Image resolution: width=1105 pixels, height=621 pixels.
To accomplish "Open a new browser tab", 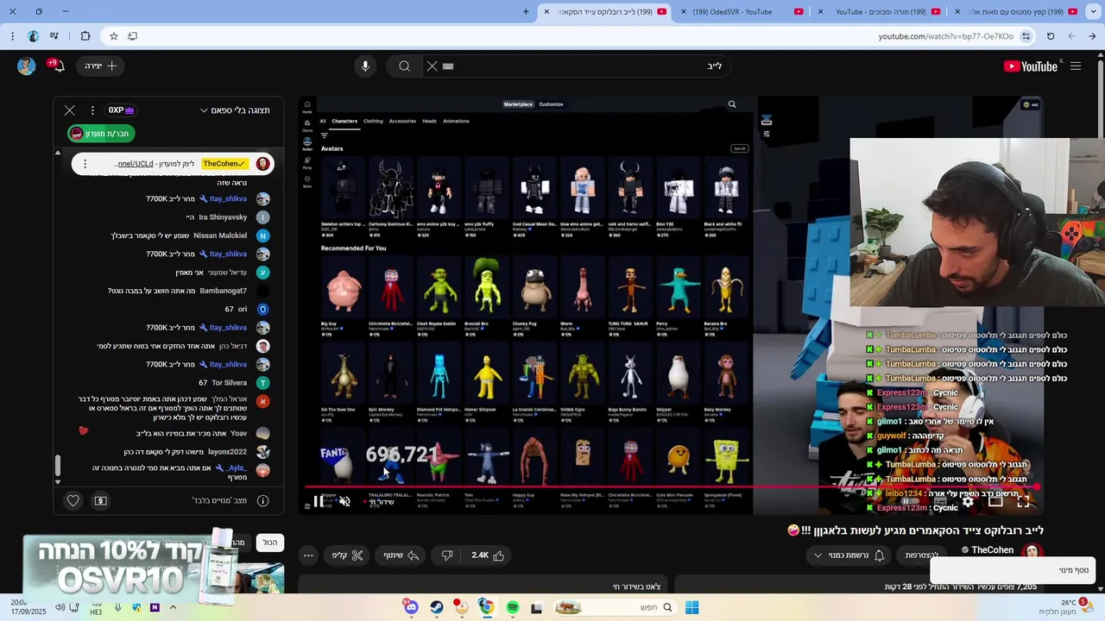I will click(526, 12).
